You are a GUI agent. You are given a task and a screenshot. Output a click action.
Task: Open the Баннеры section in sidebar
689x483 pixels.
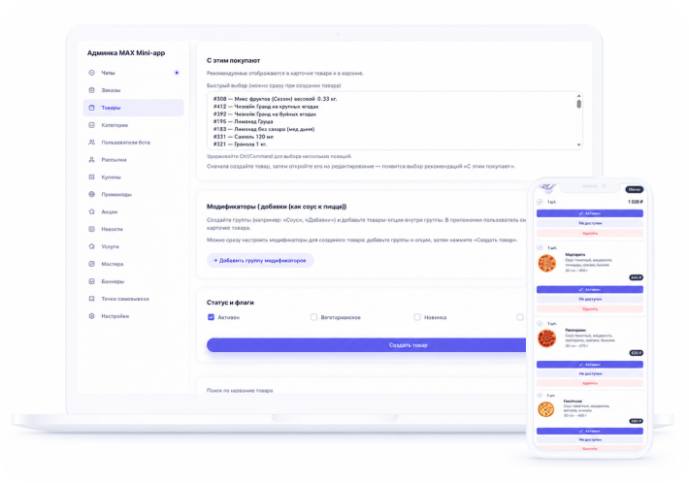pos(133,281)
